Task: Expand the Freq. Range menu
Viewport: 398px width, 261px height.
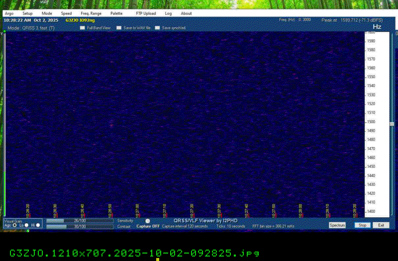Action: coord(91,13)
